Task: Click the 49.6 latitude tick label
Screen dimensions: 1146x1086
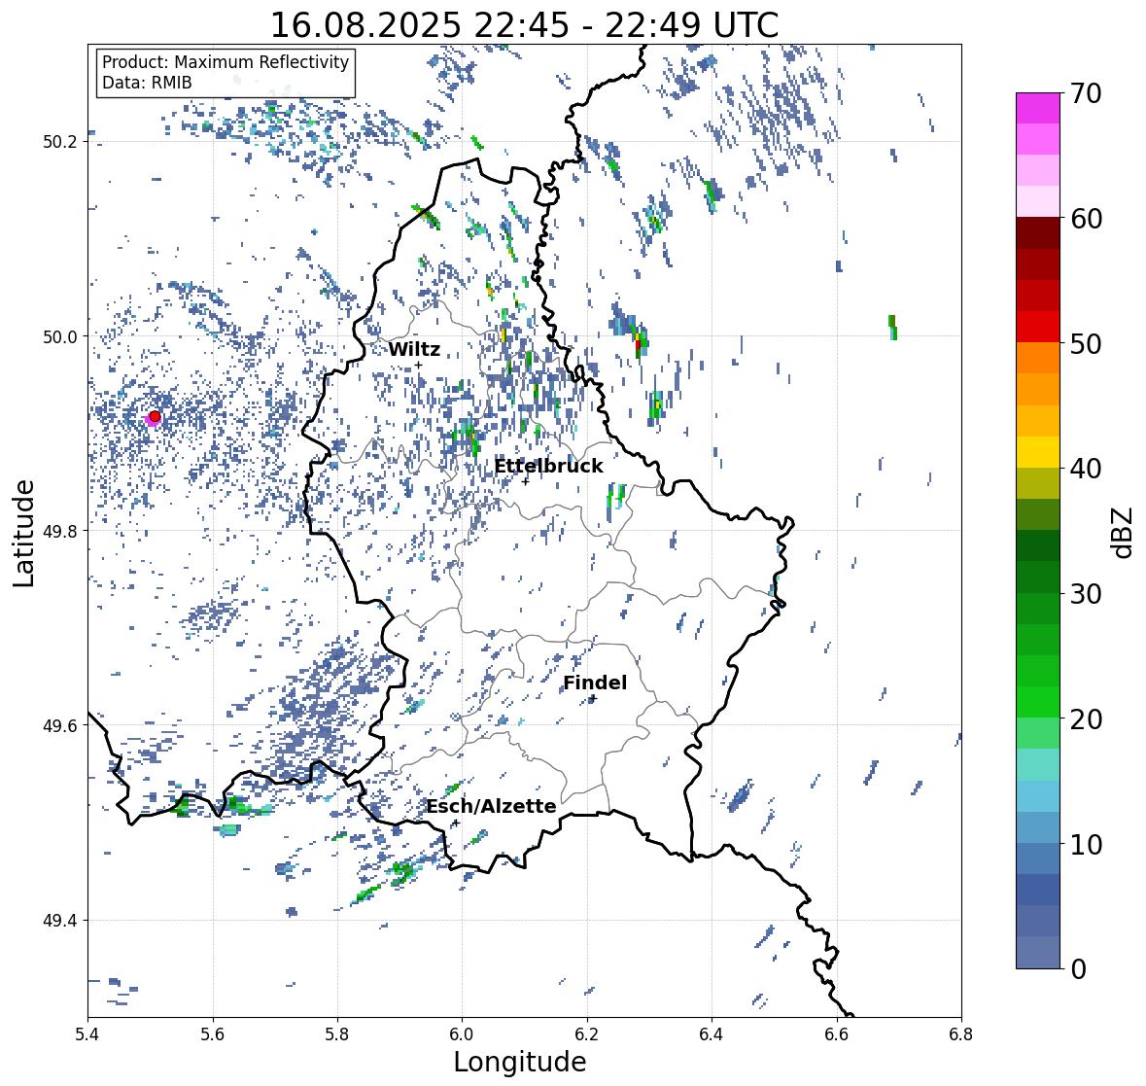Action: tap(59, 725)
